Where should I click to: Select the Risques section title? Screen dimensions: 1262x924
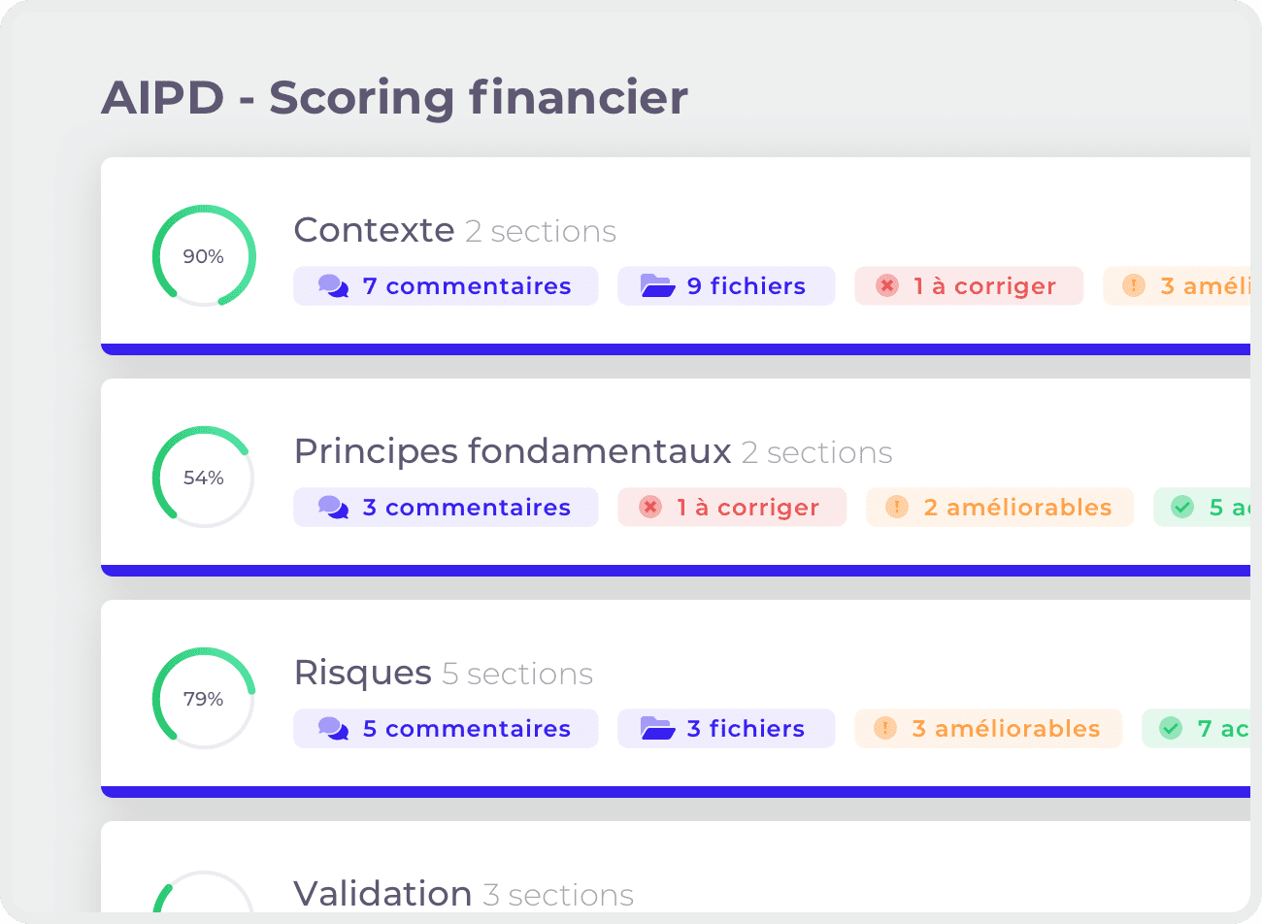(x=362, y=672)
